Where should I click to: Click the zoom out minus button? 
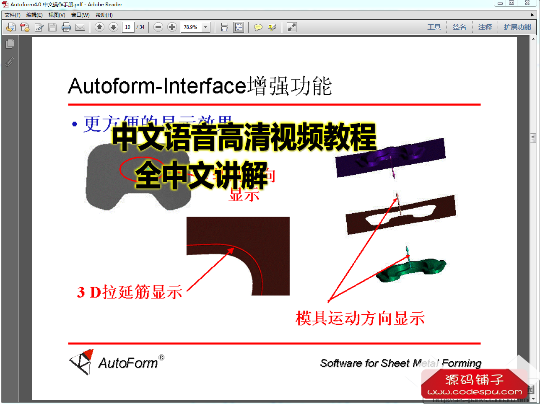coord(158,27)
